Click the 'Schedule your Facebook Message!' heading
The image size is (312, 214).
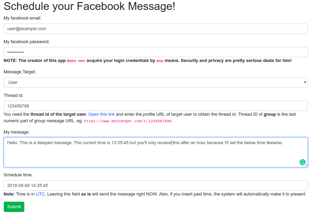pyautogui.click(x=89, y=6)
